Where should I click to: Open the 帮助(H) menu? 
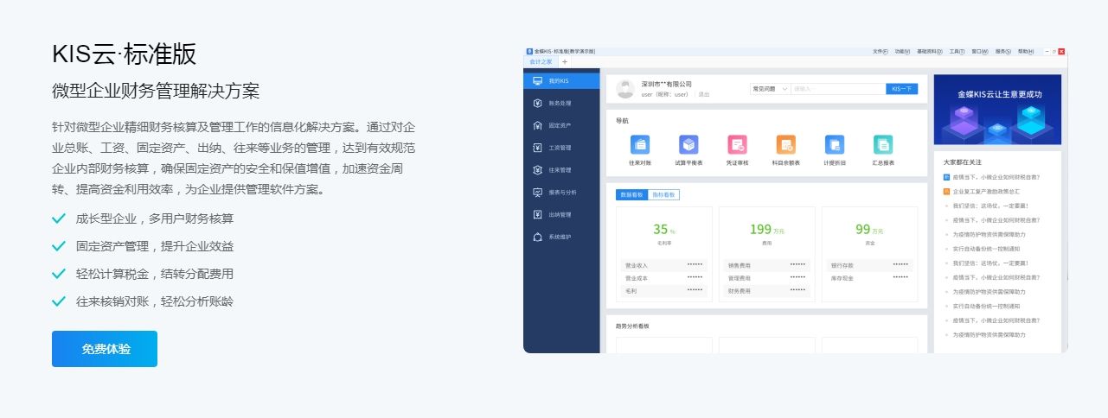(1026, 52)
